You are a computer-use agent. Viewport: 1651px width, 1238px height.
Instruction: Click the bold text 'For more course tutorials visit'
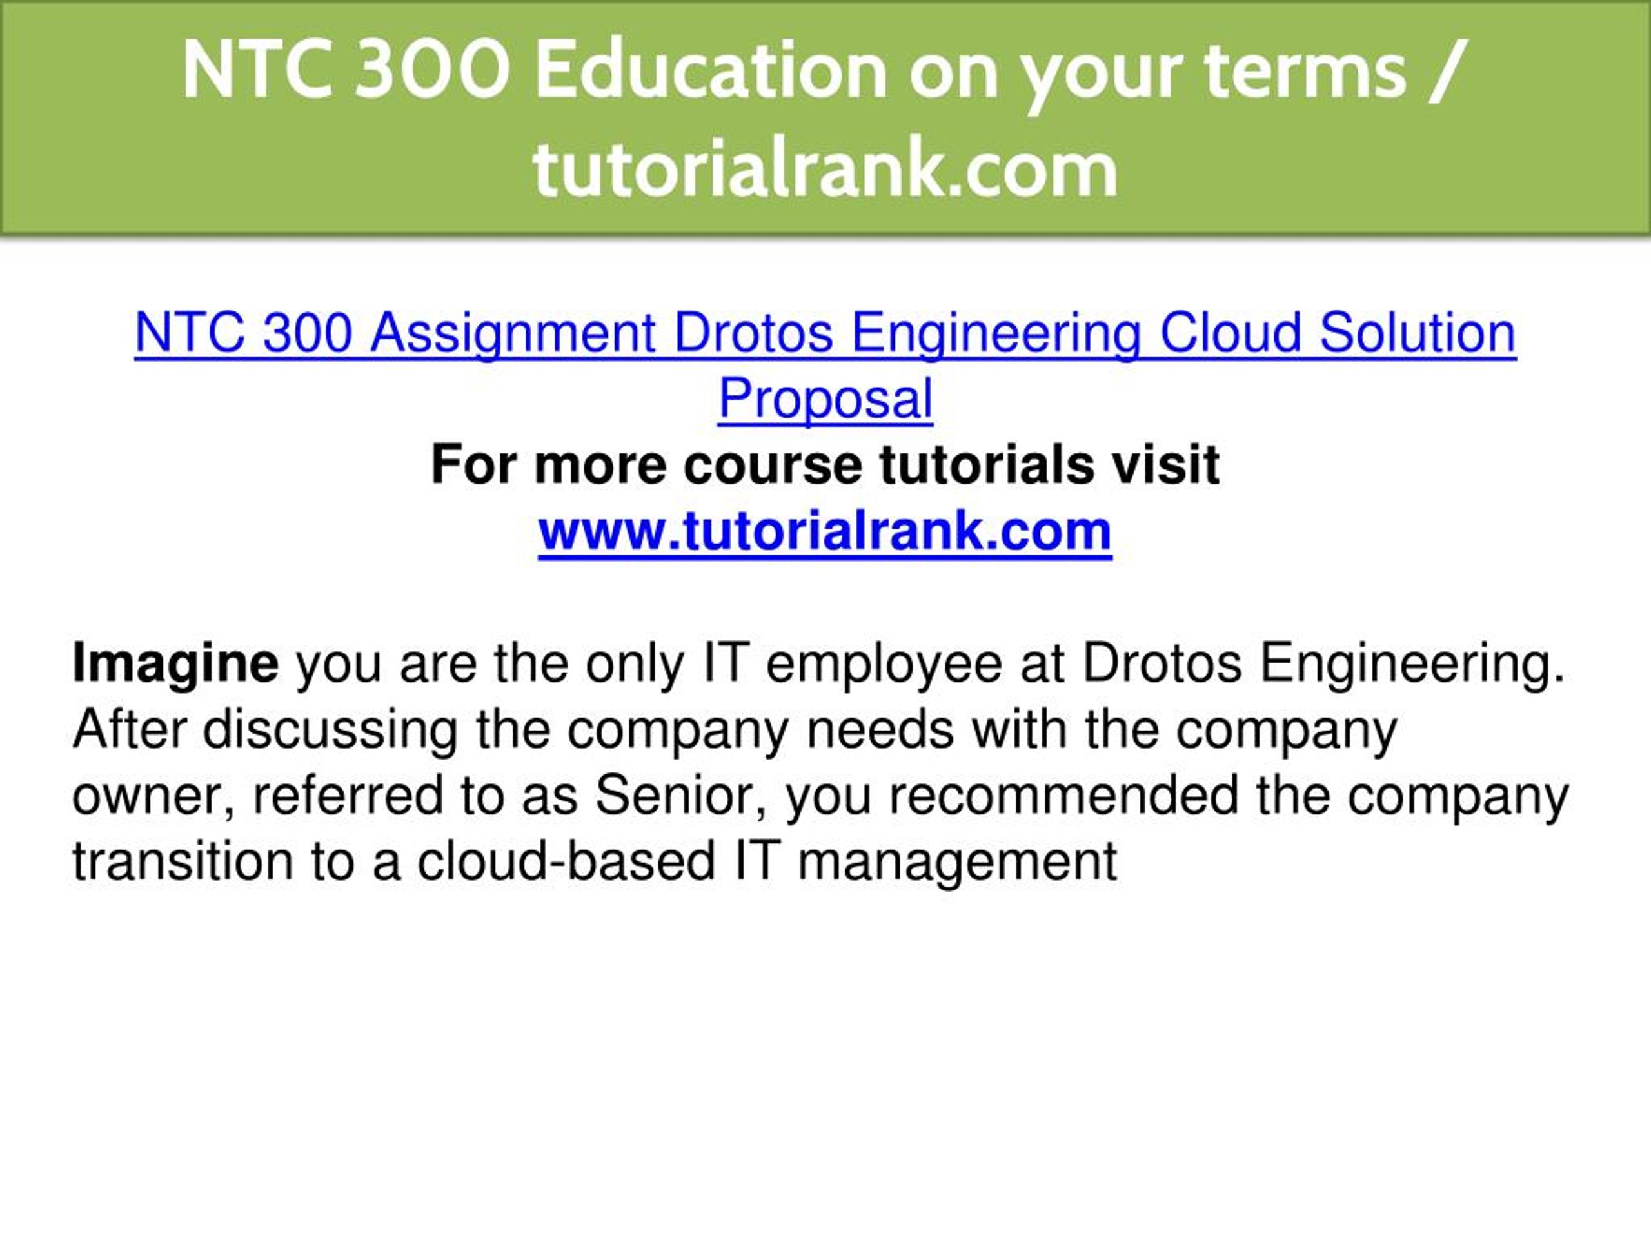coord(825,465)
